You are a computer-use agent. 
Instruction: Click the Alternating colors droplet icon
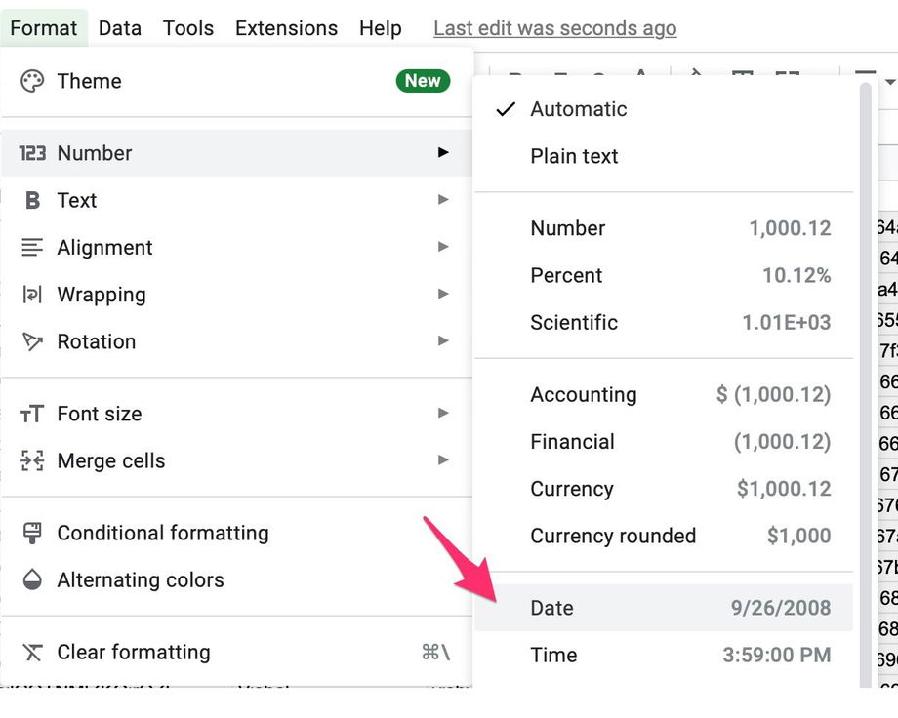(x=32, y=579)
